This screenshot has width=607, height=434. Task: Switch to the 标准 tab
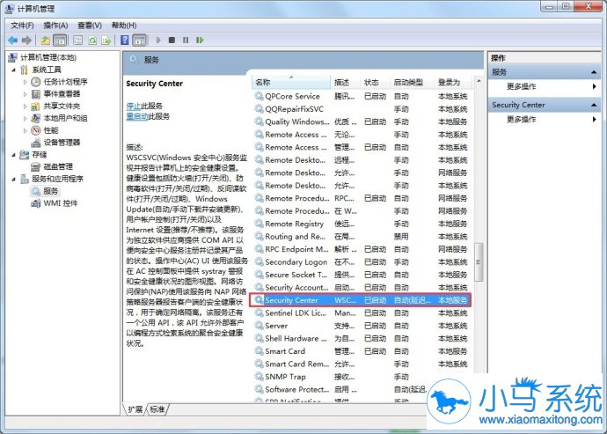coord(157,409)
